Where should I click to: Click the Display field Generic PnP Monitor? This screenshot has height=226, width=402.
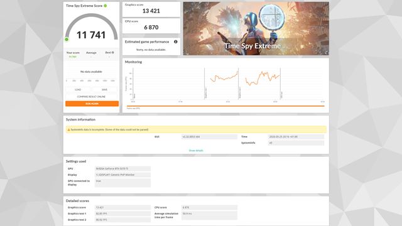click(123, 175)
